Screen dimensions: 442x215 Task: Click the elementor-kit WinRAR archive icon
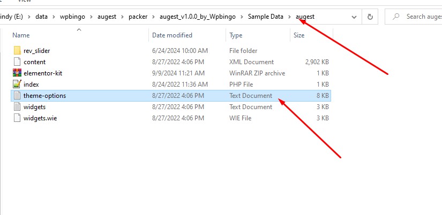tap(17, 73)
